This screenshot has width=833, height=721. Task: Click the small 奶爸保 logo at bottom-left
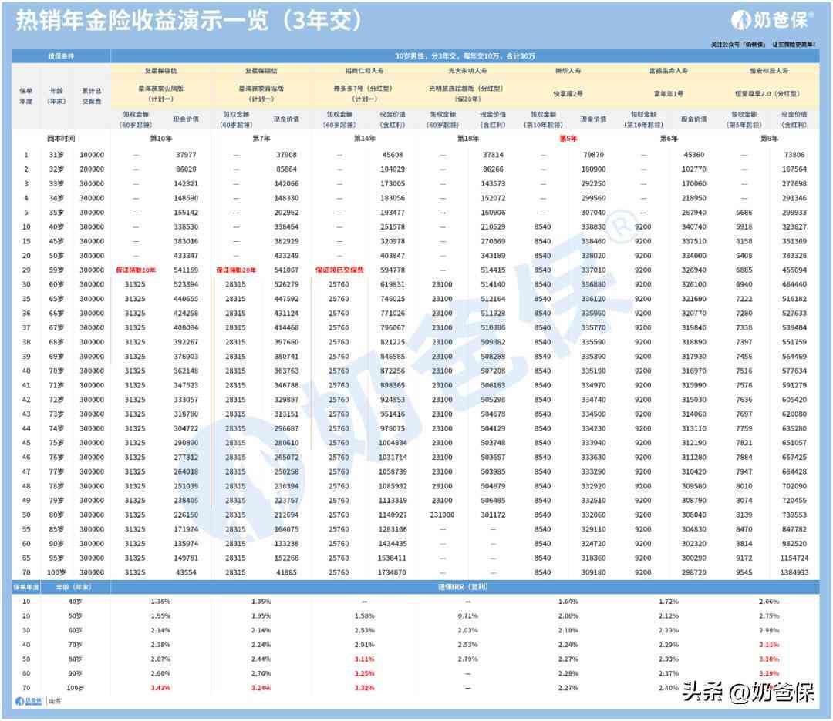29,701
